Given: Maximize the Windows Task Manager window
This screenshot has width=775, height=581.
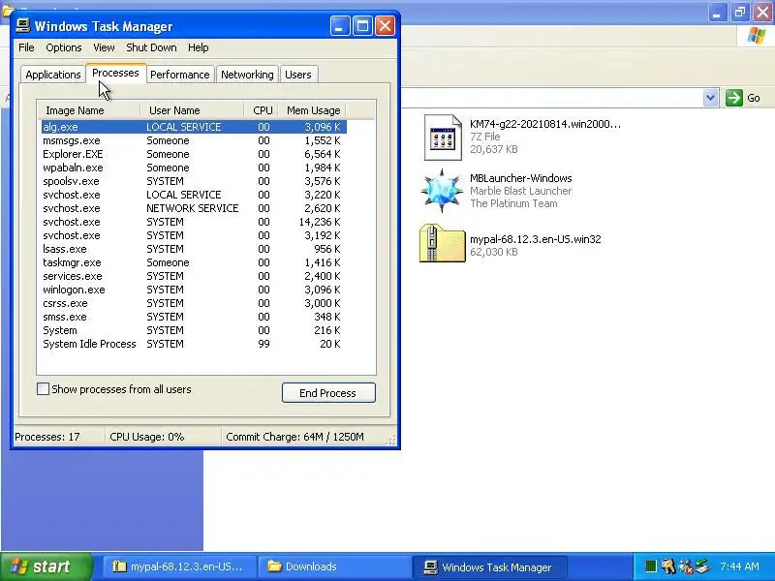Looking at the screenshot, I should [362, 26].
